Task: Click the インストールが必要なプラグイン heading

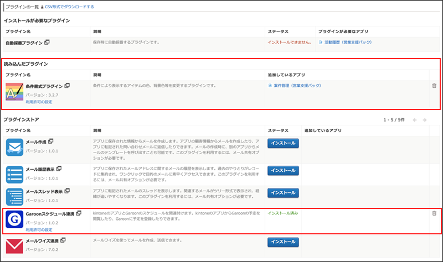Action: tap(37, 20)
